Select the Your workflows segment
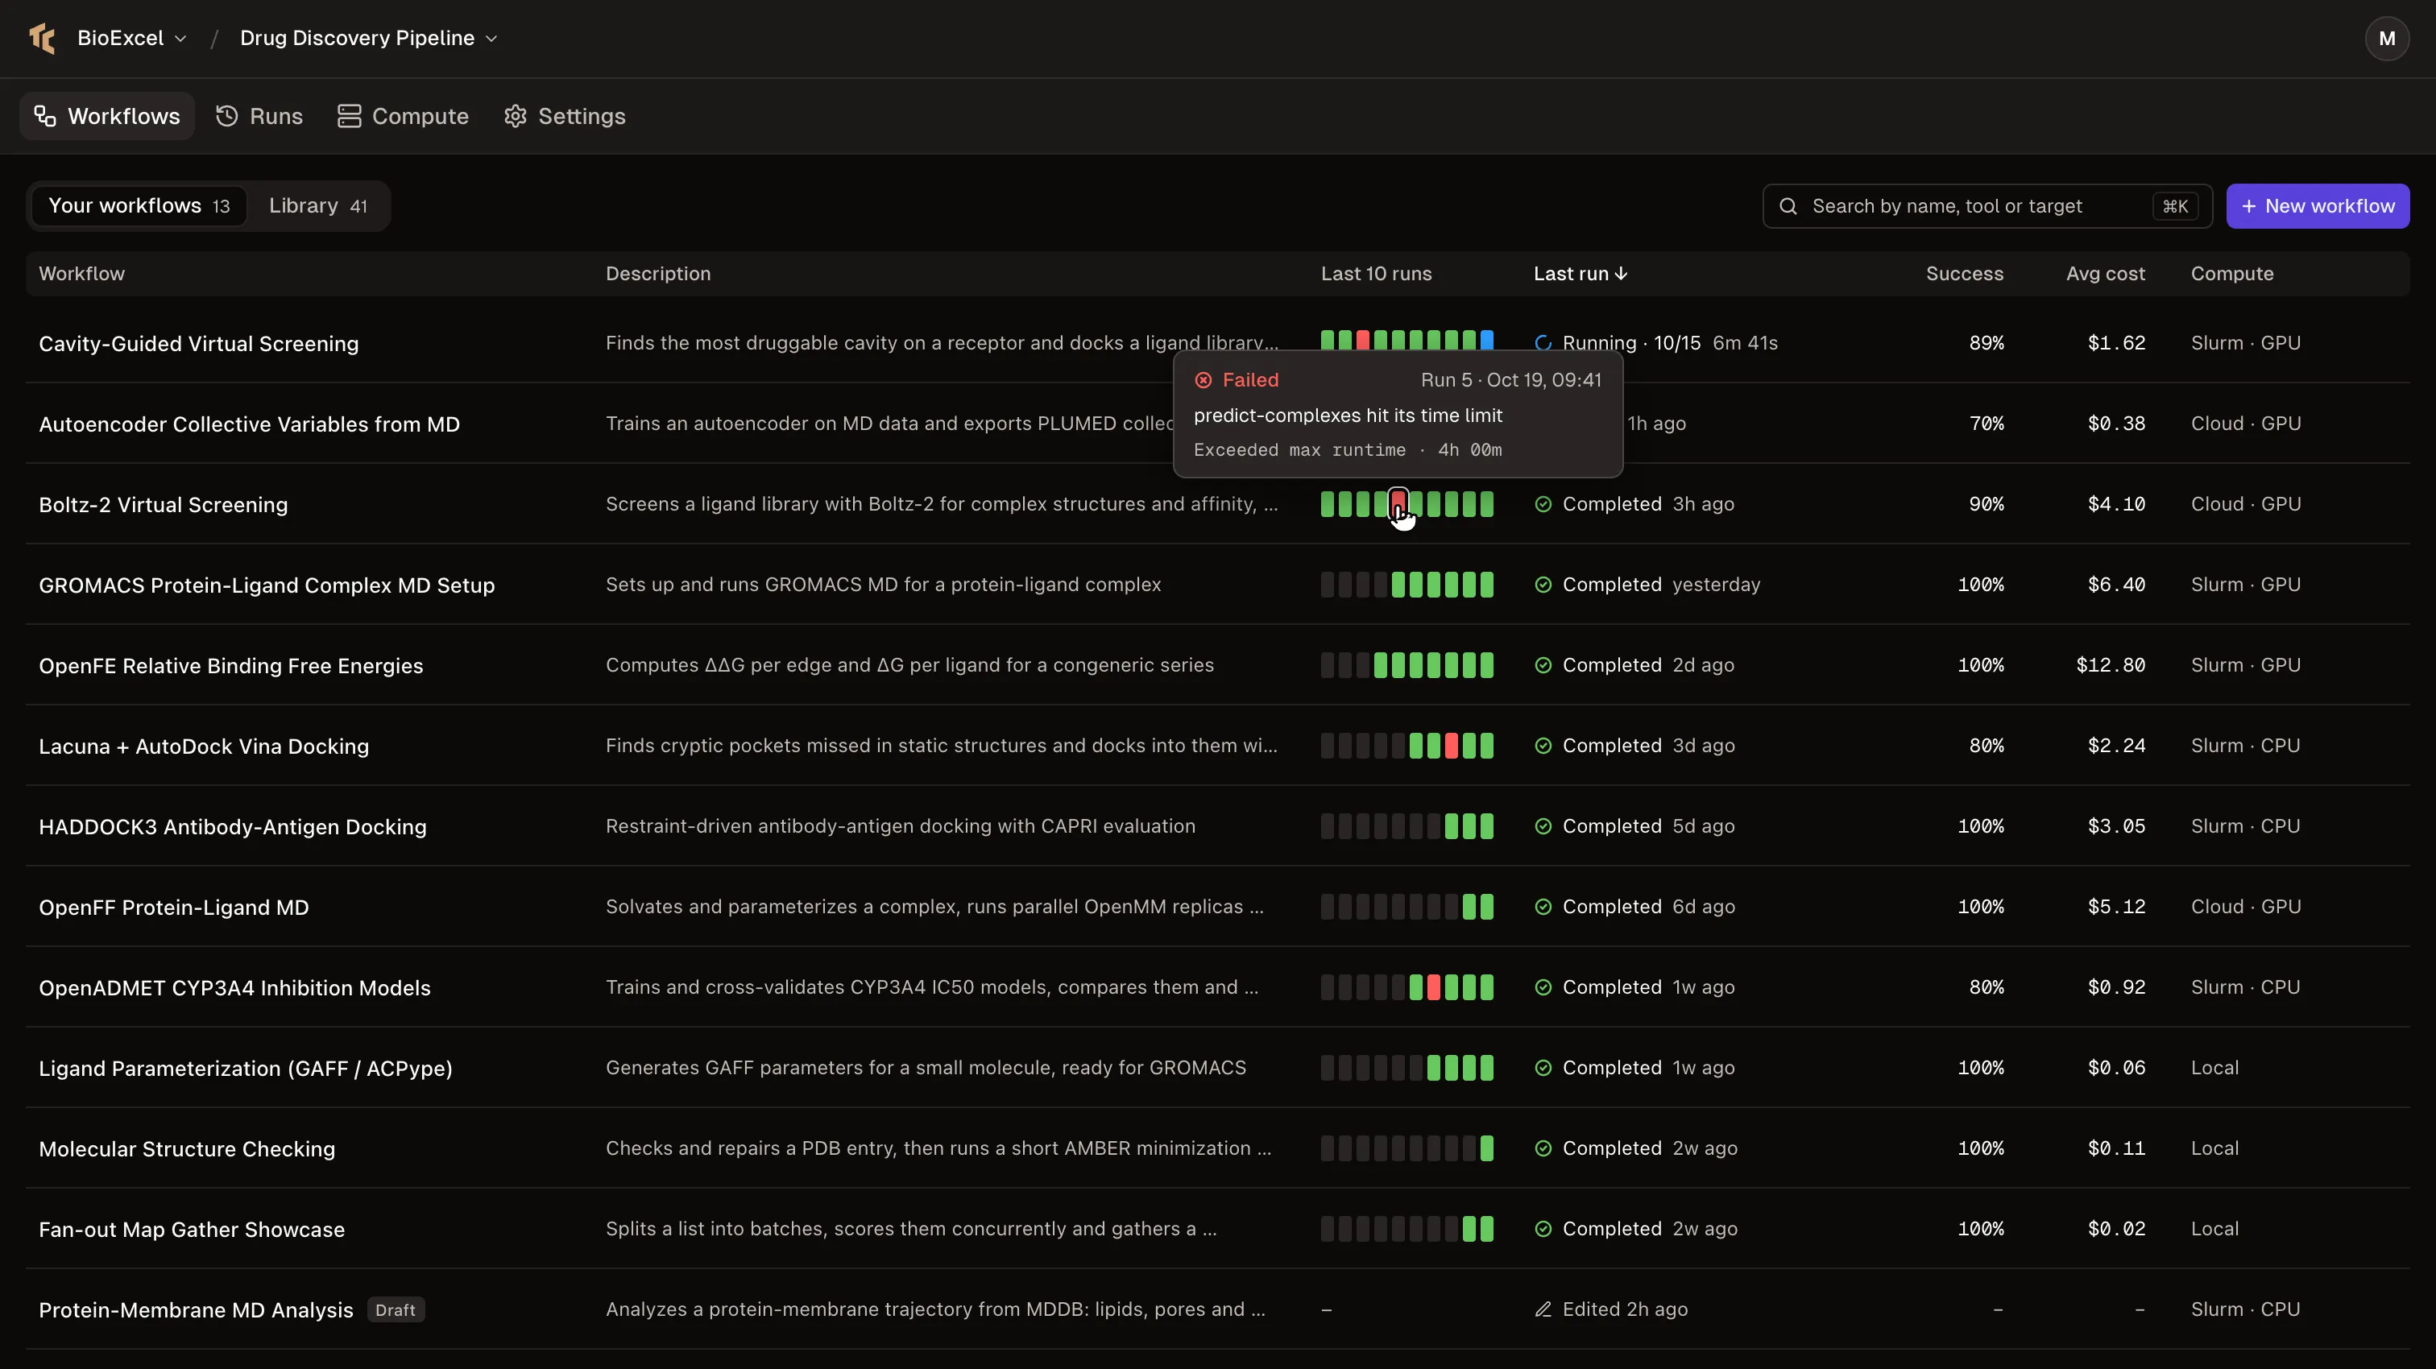This screenshot has width=2436, height=1369. pyautogui.click(x=139, y=206)
